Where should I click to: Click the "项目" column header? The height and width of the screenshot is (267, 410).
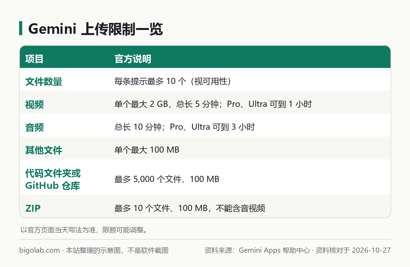click(35, 59)
